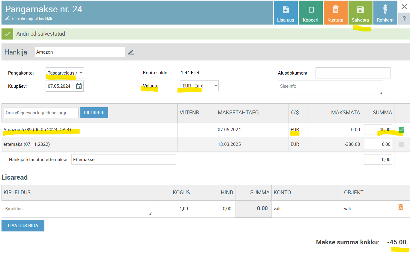Delete the additional row with the orange trash icon
Viewport: 410px width, 253px height.
coord(400,207)
